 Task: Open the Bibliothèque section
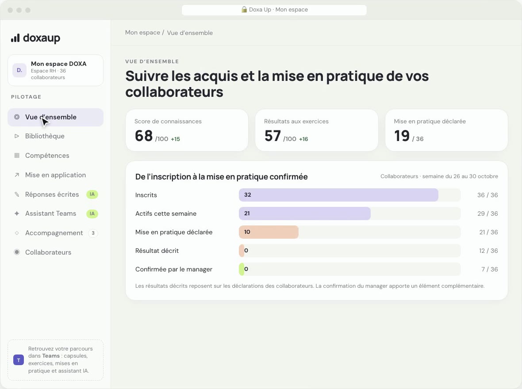pos(56,136)
